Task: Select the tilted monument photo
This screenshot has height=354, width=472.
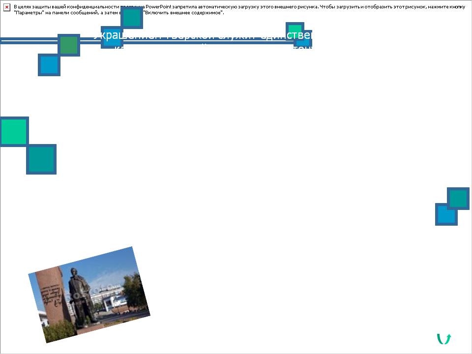Action: click(89, 294)
